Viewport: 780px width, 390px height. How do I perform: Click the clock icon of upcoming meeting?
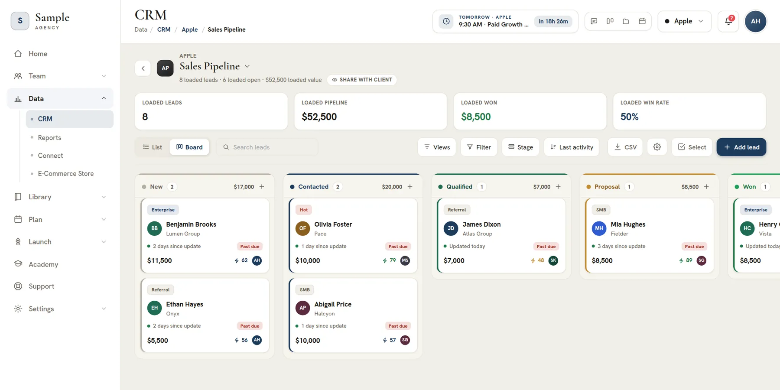click(446, 21)
